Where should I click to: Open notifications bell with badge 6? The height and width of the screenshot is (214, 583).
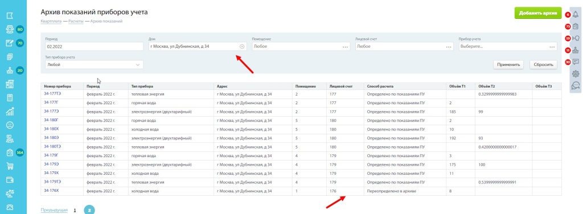[576, 14]
